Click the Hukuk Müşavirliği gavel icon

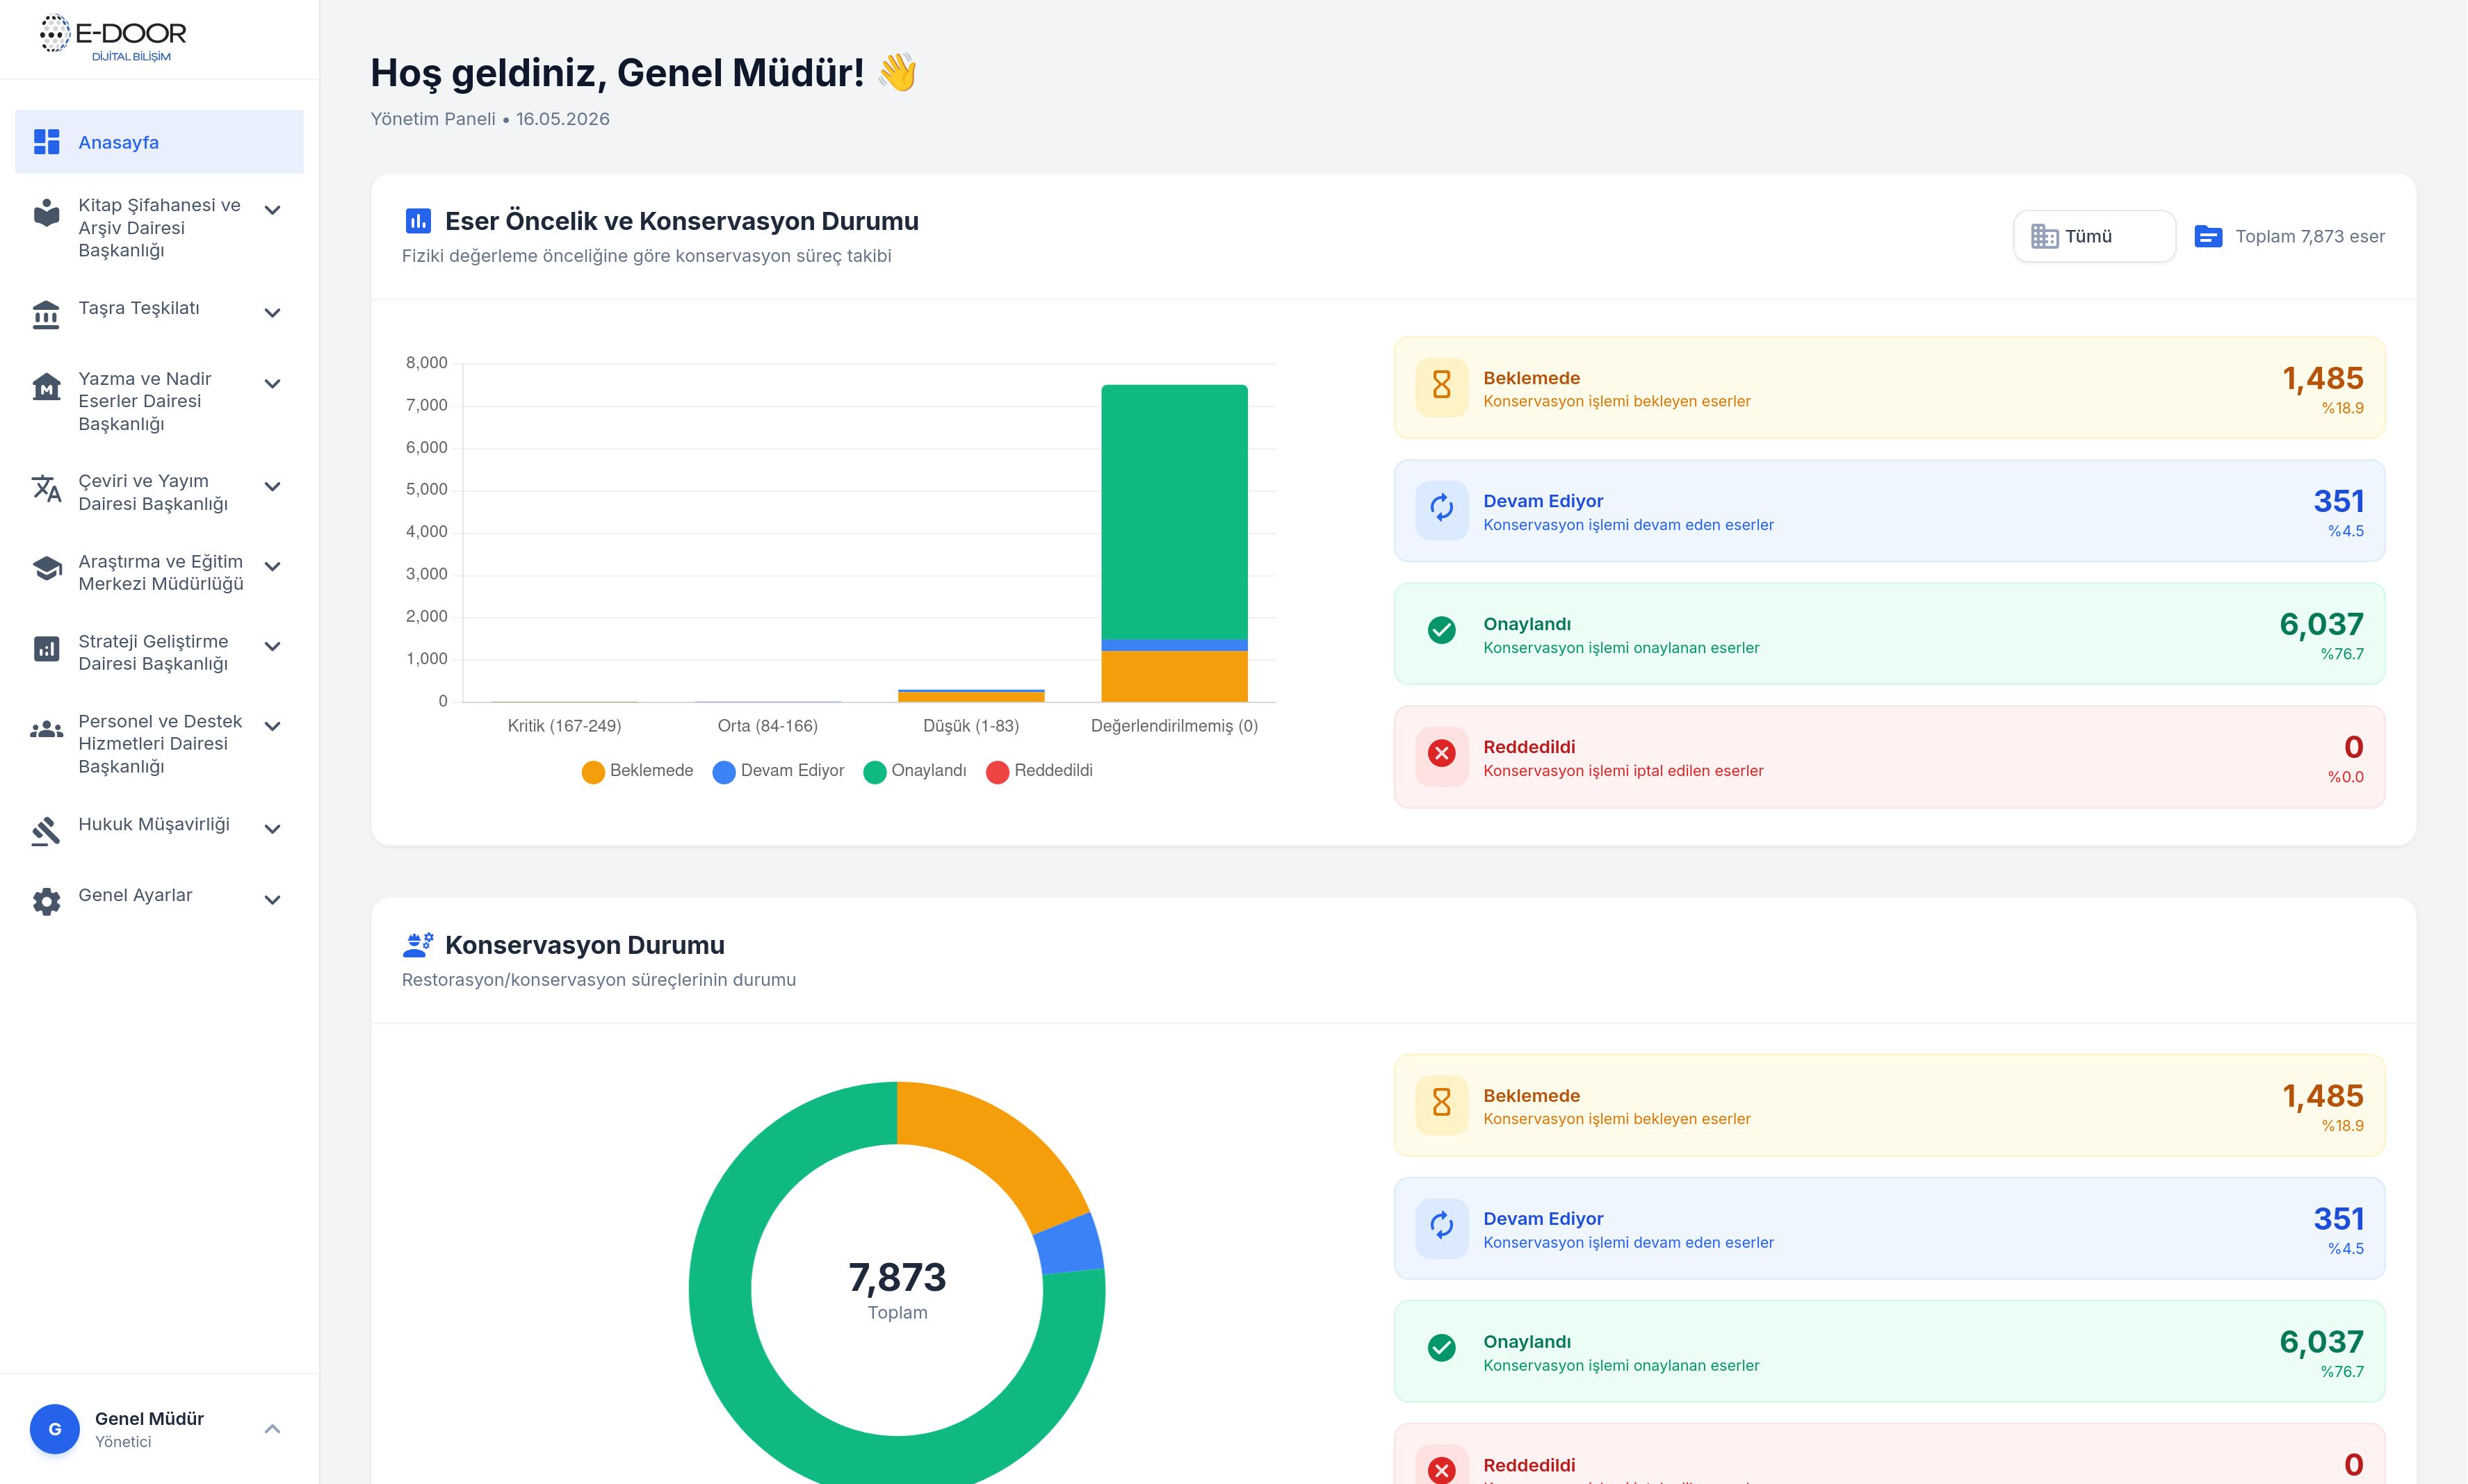[46, 831]
